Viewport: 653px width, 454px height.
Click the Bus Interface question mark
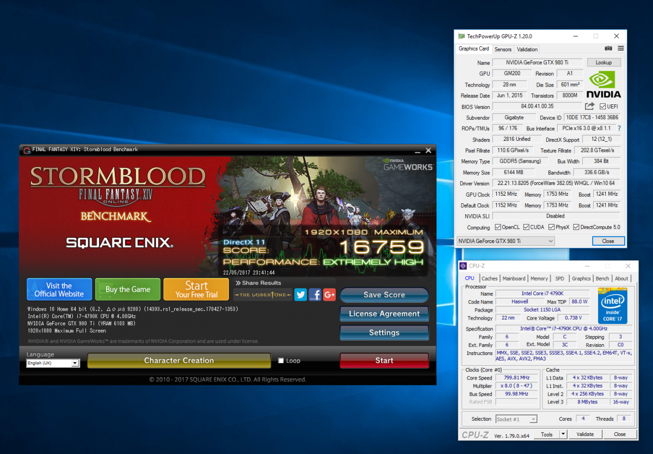point(619,128)
